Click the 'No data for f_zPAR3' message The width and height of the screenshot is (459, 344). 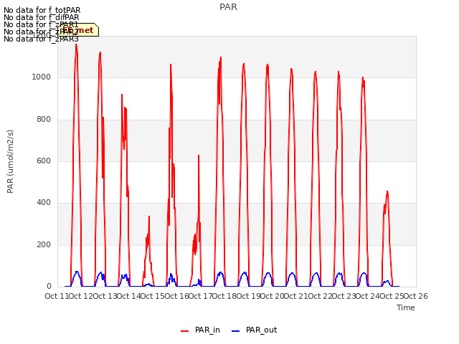[x=42, y=39]
